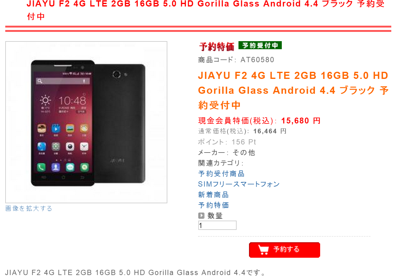This screenshot has height=280, width=395.
Task: Click the 予約する reserve button
Action: coord(284,250)
